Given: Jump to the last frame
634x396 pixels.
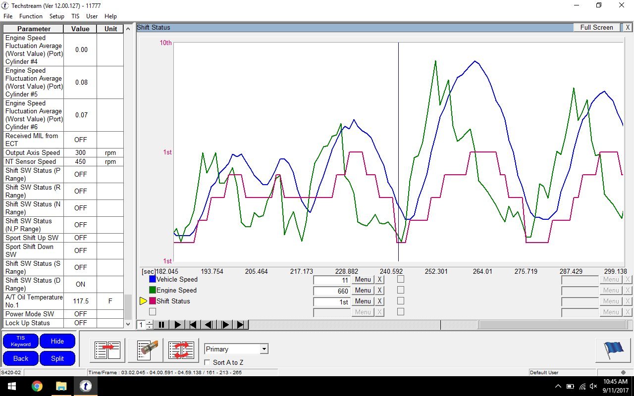Looking at the screenshot, I should click(240, 325).
